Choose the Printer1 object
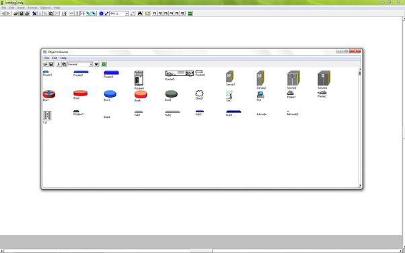405x253 pixels. pyautogui.click(x=291, y=93)
